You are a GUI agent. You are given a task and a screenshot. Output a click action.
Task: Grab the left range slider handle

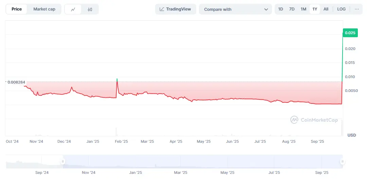pos(63,162)
